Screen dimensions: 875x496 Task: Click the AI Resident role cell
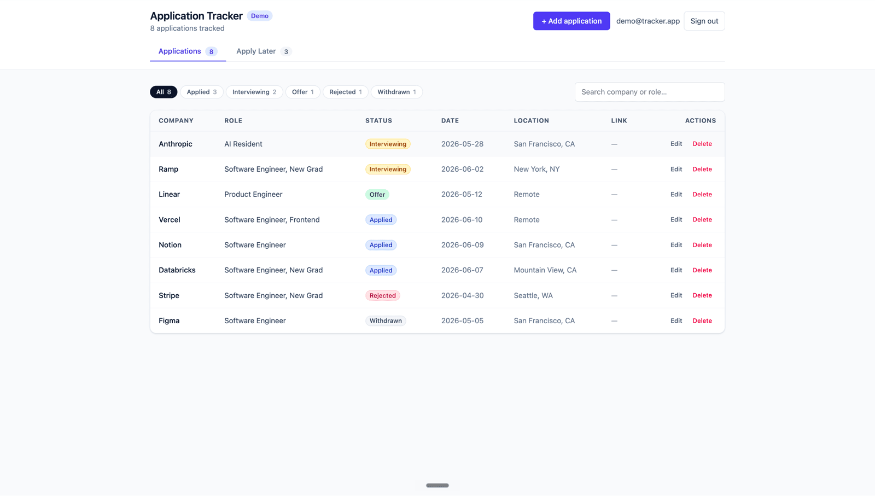243,144
